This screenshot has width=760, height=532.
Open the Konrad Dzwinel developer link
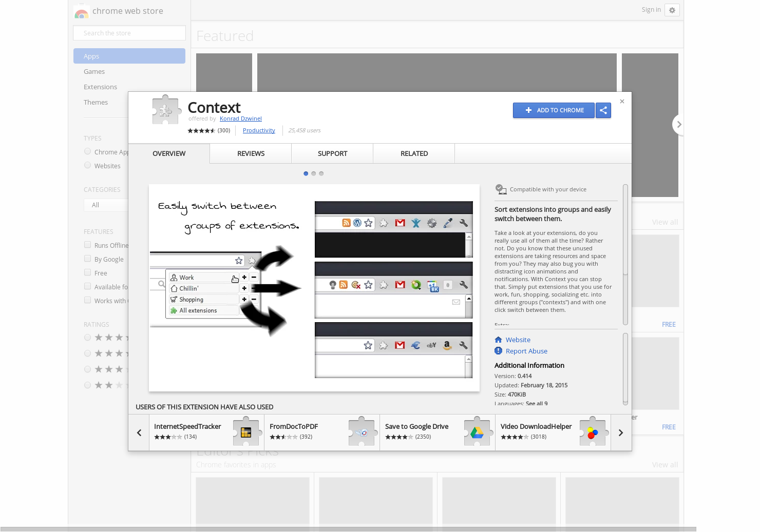[x=240, y=119]
